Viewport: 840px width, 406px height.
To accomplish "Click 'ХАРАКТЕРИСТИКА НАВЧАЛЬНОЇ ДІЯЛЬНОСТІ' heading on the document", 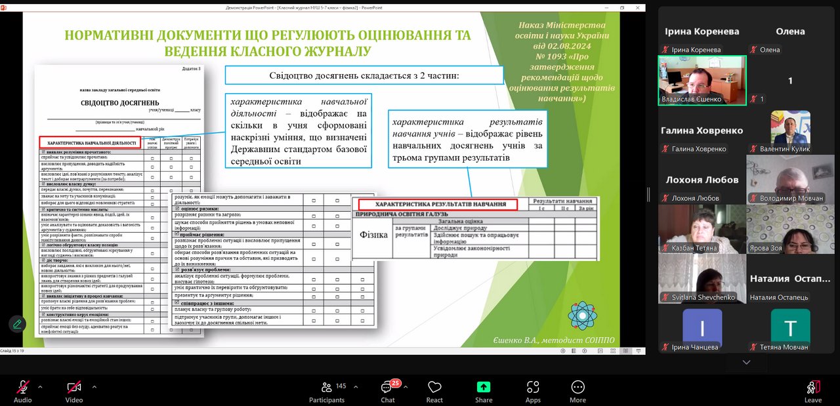I will (91, 142).
